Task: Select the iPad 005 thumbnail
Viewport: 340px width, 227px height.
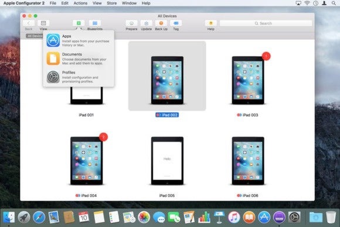Action: tap(167, 161)
